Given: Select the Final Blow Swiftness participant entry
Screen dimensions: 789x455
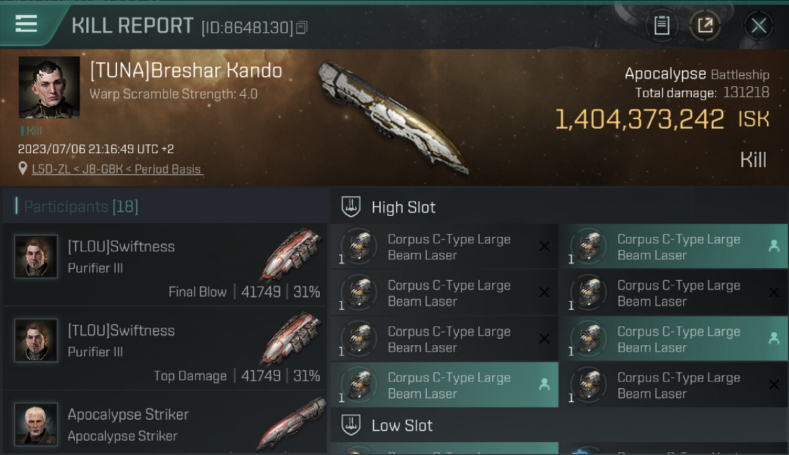Looking at the screenshot, I should pyautogui.click(x=164, y=264).
